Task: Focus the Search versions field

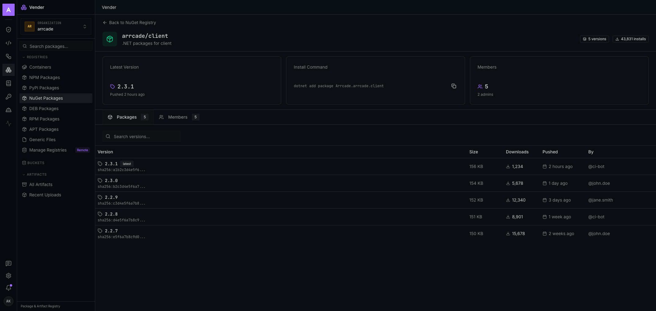Action: pyautogui.click(x=142, y=137)
